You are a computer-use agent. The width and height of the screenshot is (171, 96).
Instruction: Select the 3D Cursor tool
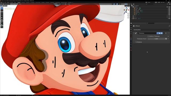(x=2, y=10)
